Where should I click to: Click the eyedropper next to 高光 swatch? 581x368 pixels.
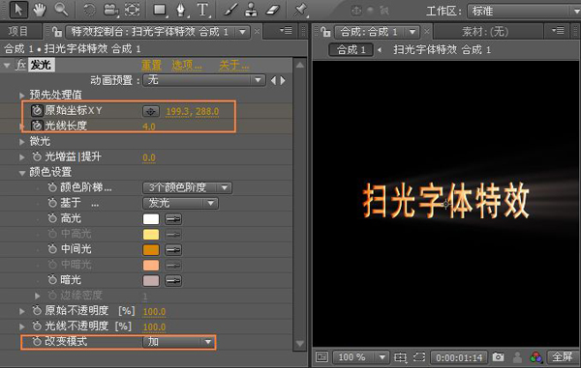173,219
